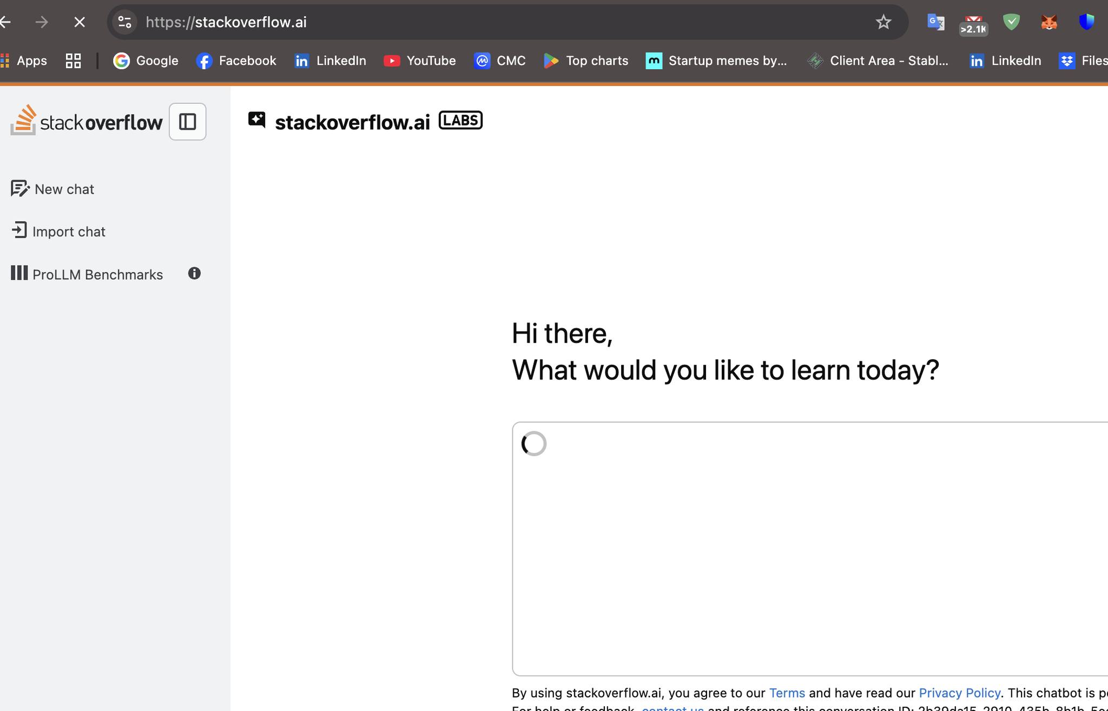Go back in browser history

[x=5, y=22]
